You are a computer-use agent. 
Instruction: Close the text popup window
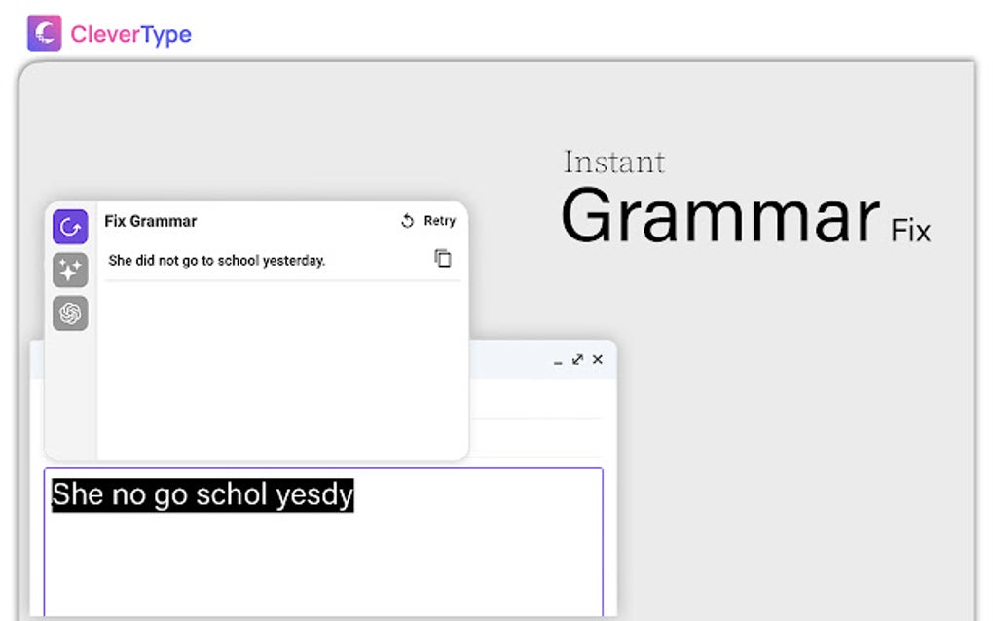(597, 359)
